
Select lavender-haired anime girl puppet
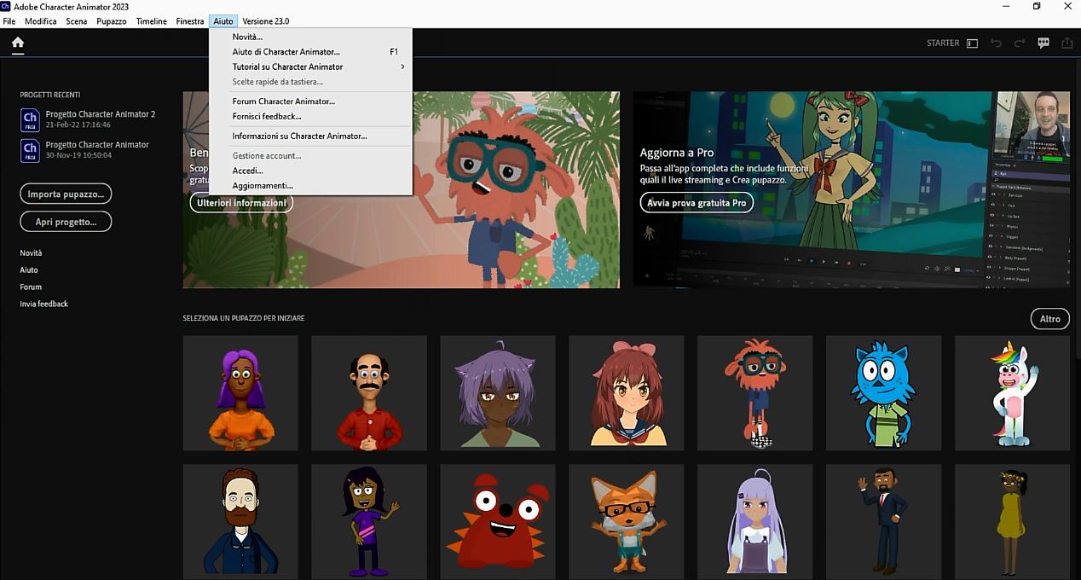pos(755,521)
